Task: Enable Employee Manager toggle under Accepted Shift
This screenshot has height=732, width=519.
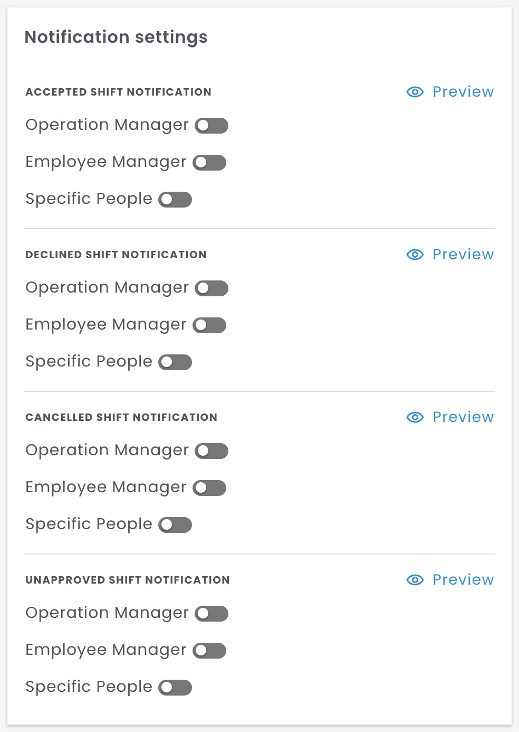Action: click(209, 163)
